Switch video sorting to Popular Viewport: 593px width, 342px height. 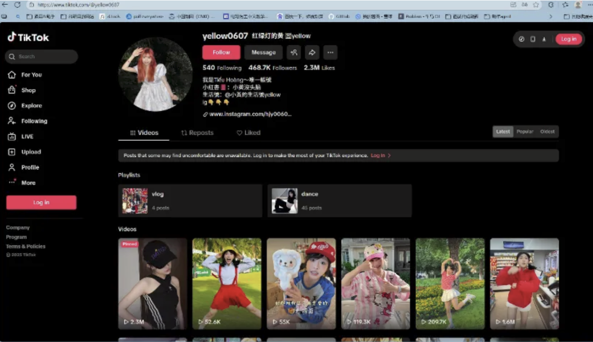point(525,132)
